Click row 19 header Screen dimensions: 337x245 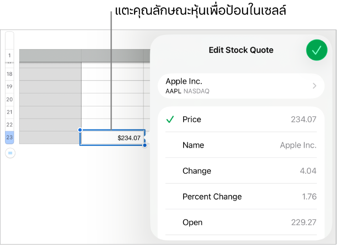(x=10, y=86)
